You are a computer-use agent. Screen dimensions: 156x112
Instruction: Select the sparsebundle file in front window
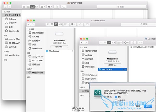pyautogui.click(x=142, y=47)
